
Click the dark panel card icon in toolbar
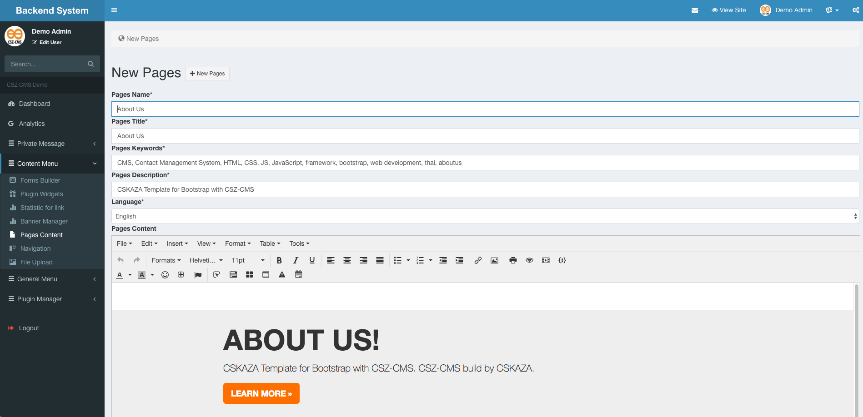tap(233, 275)
